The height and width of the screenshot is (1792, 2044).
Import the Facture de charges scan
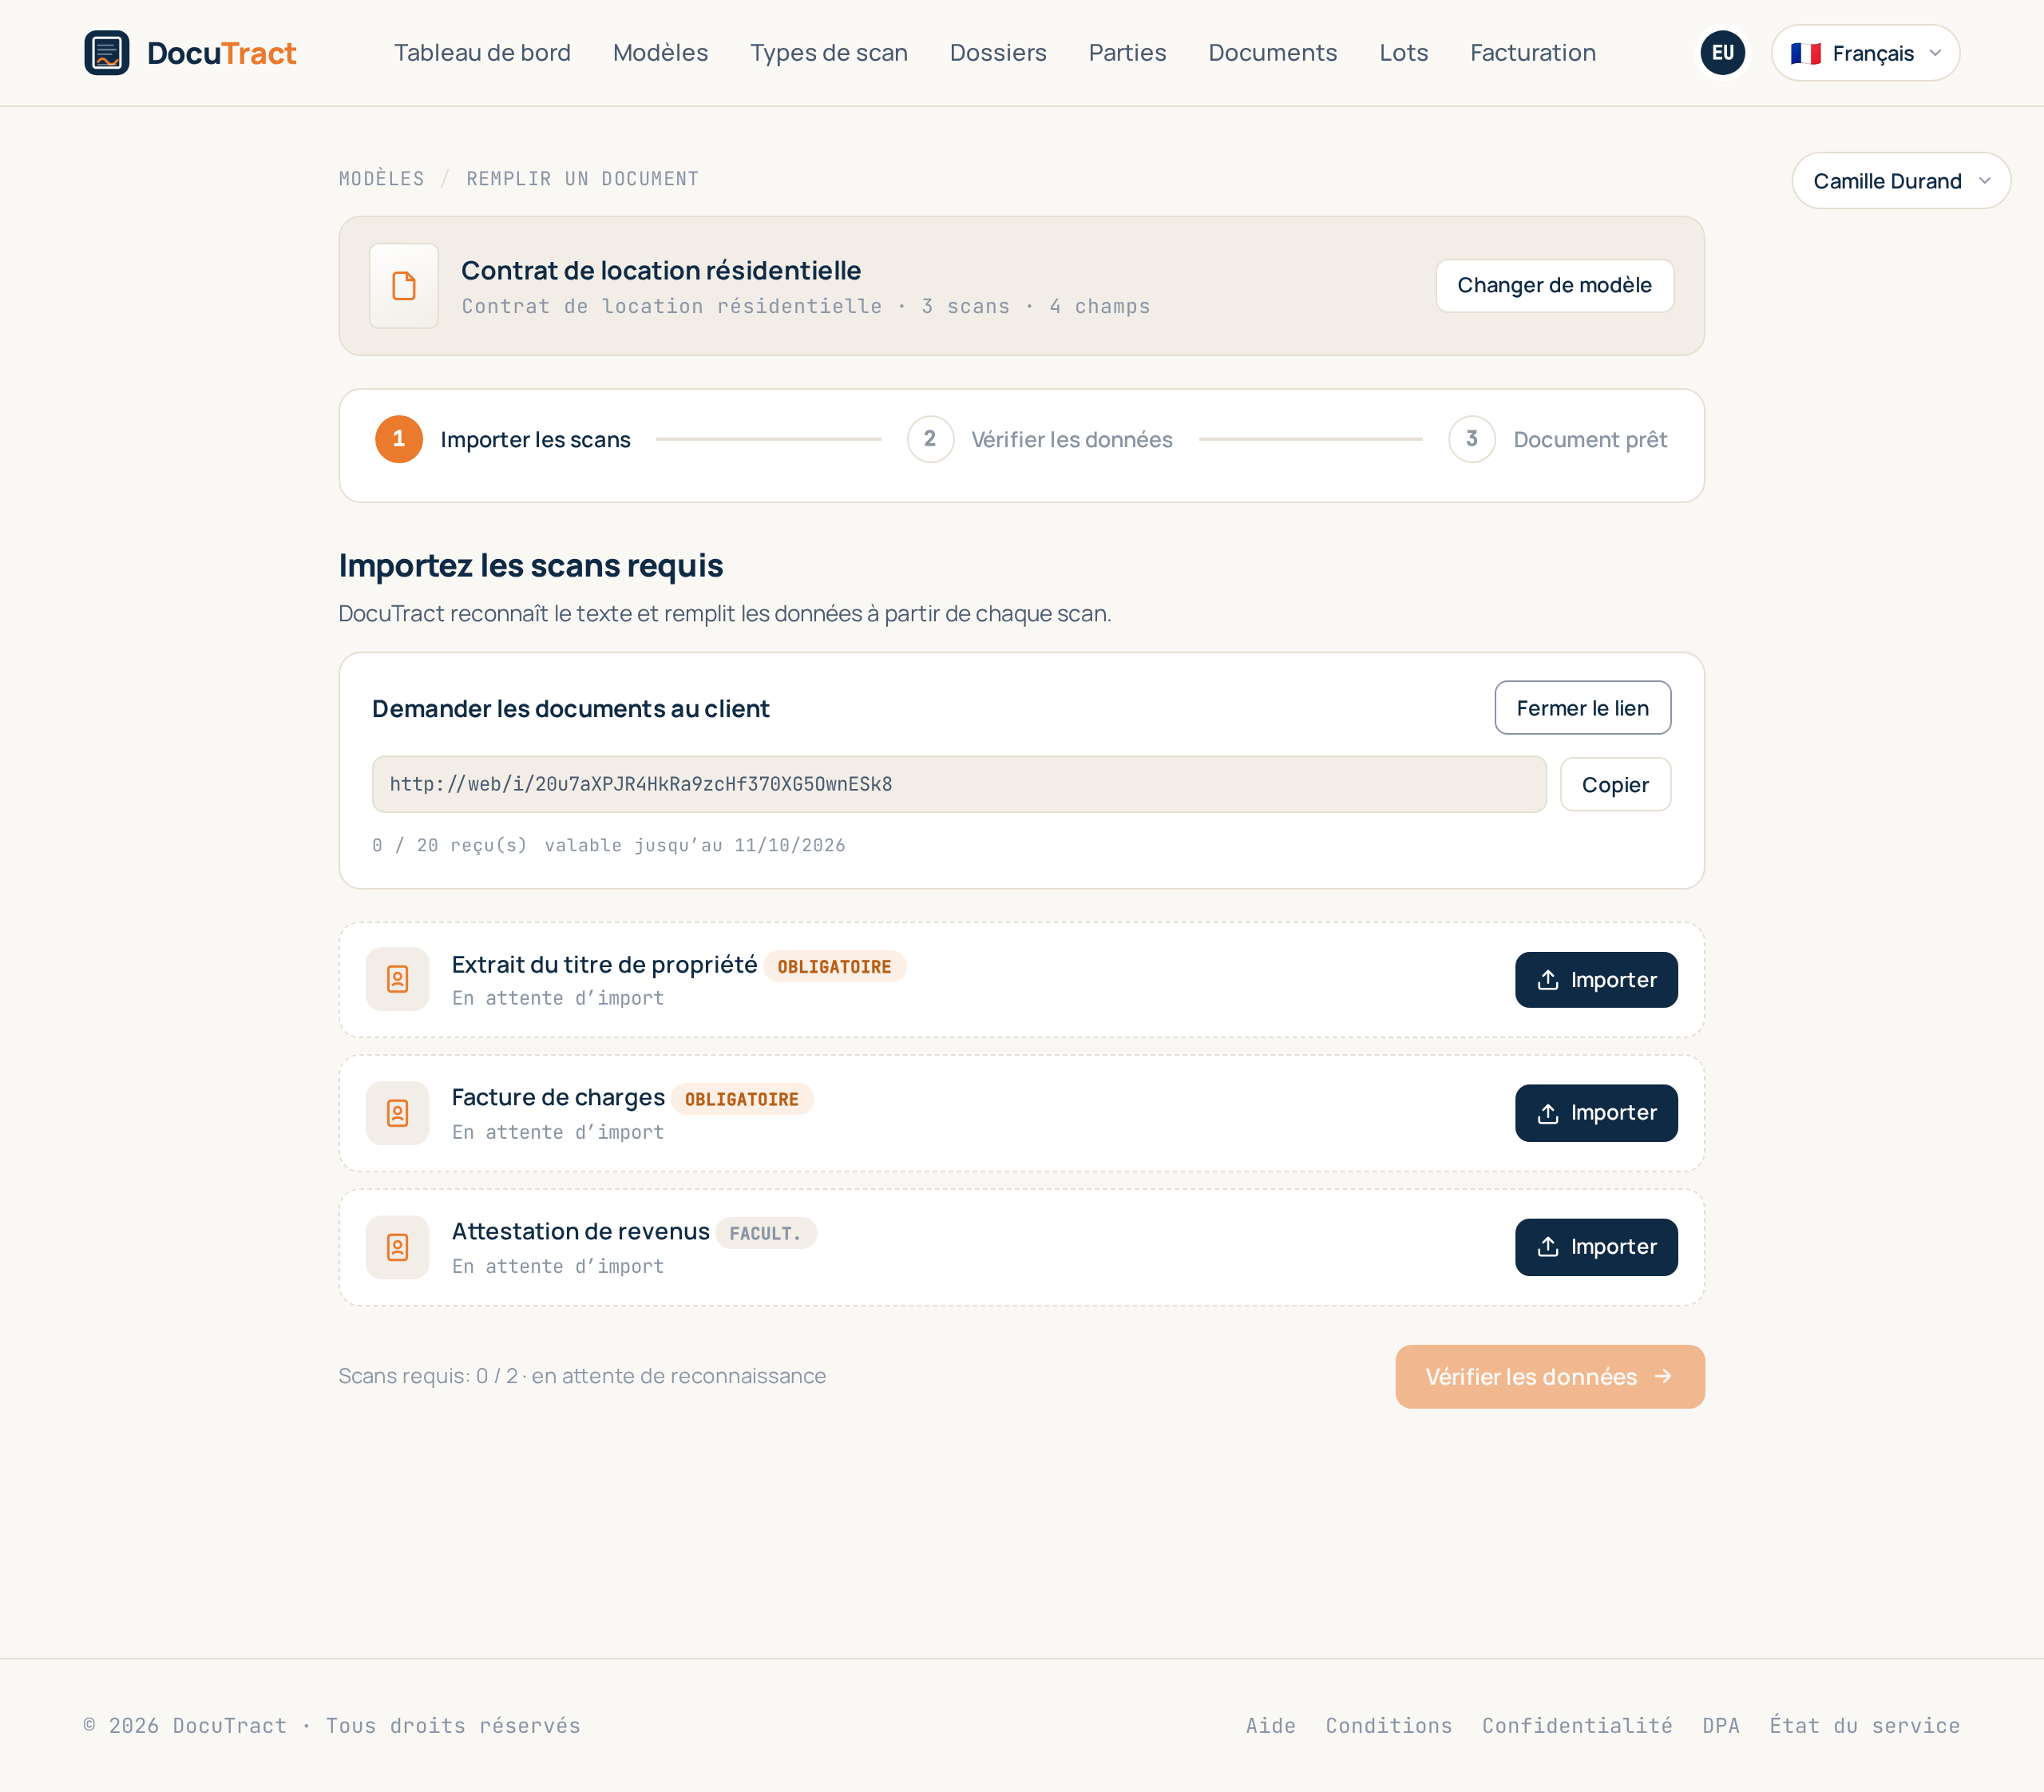tap(1596, 1113)
